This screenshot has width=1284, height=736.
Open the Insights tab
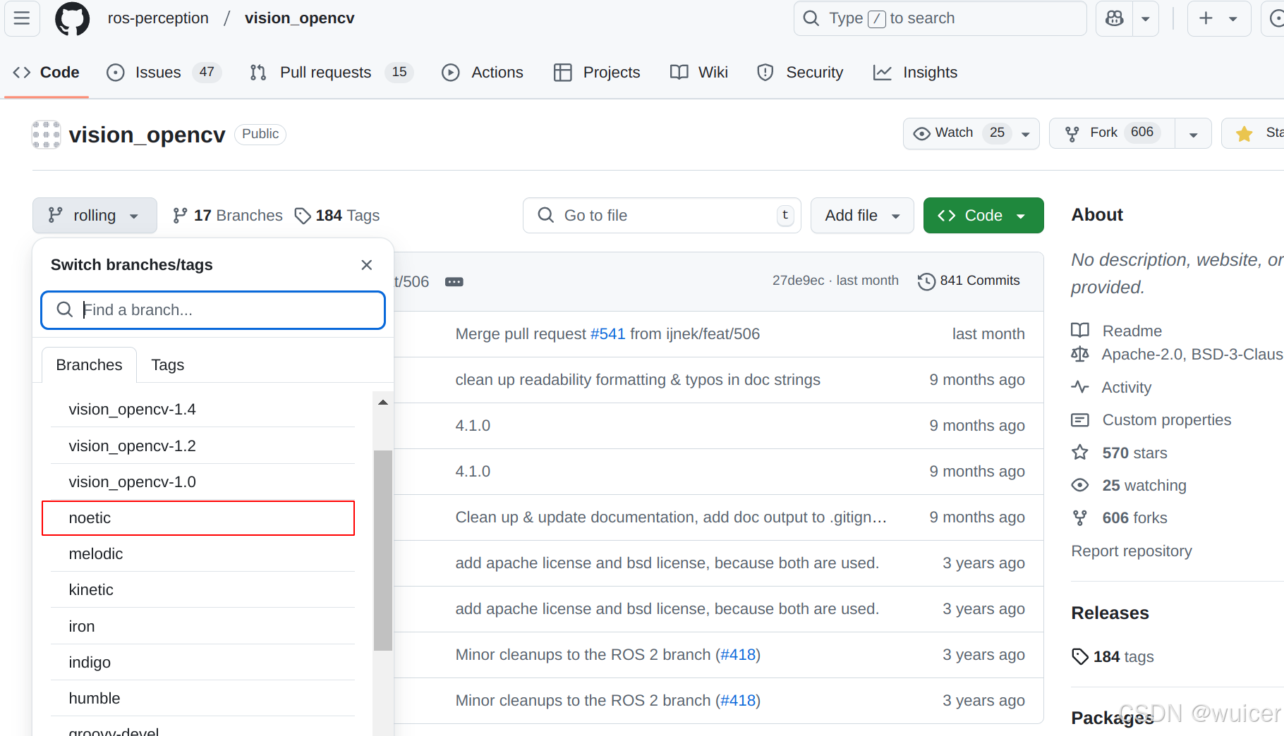[915, 73]
